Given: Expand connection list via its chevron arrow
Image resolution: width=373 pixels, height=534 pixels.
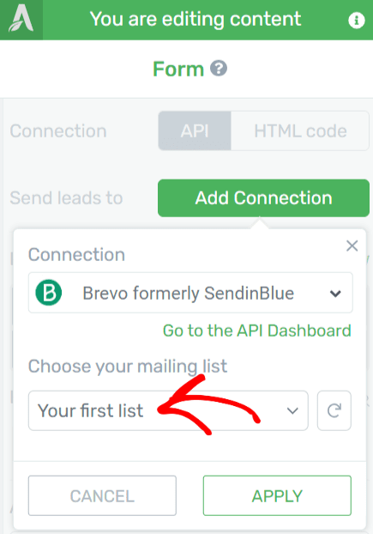Looking at the screenshot, I should [335, 294].
